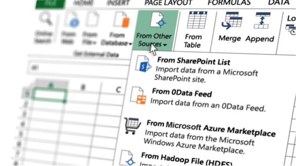Click the Merge queries icon

coord(232,21)
